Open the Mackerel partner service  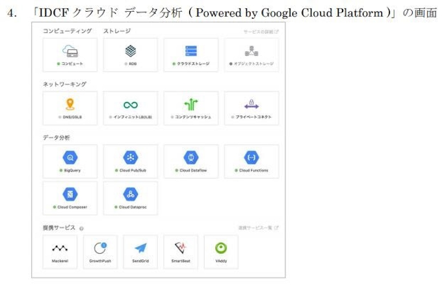[x=60, y=252]
